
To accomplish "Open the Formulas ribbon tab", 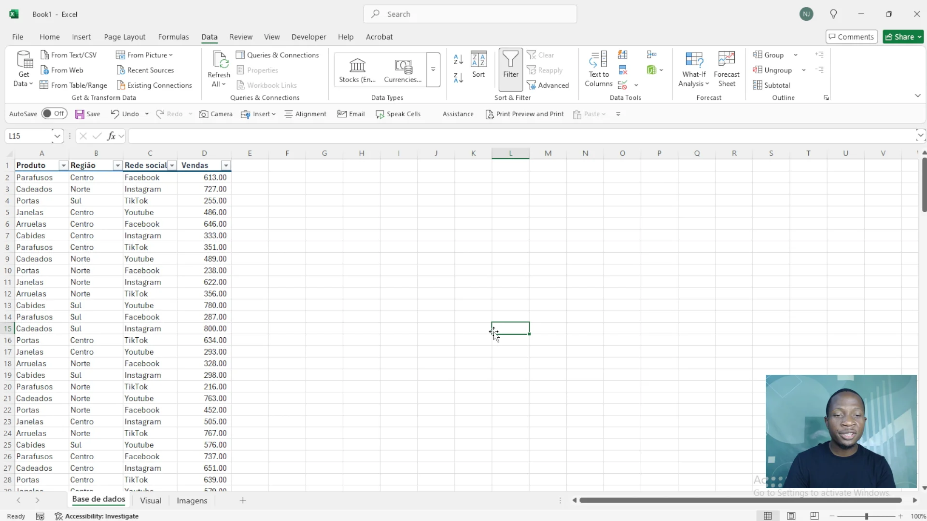I will [x=173, y=37].
